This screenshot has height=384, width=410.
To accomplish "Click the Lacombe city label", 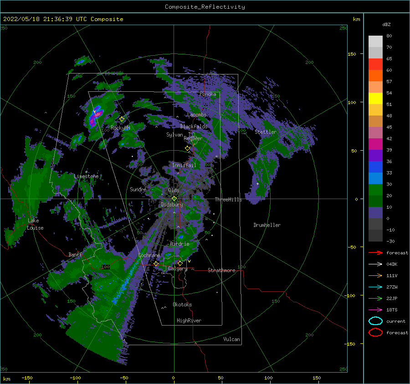I will coord(197,115).
